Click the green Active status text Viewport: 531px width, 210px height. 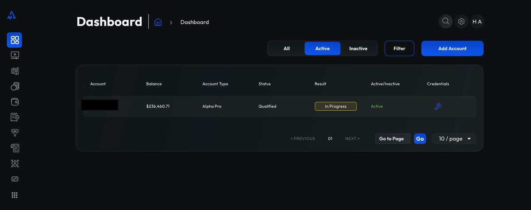pos(377,106)
